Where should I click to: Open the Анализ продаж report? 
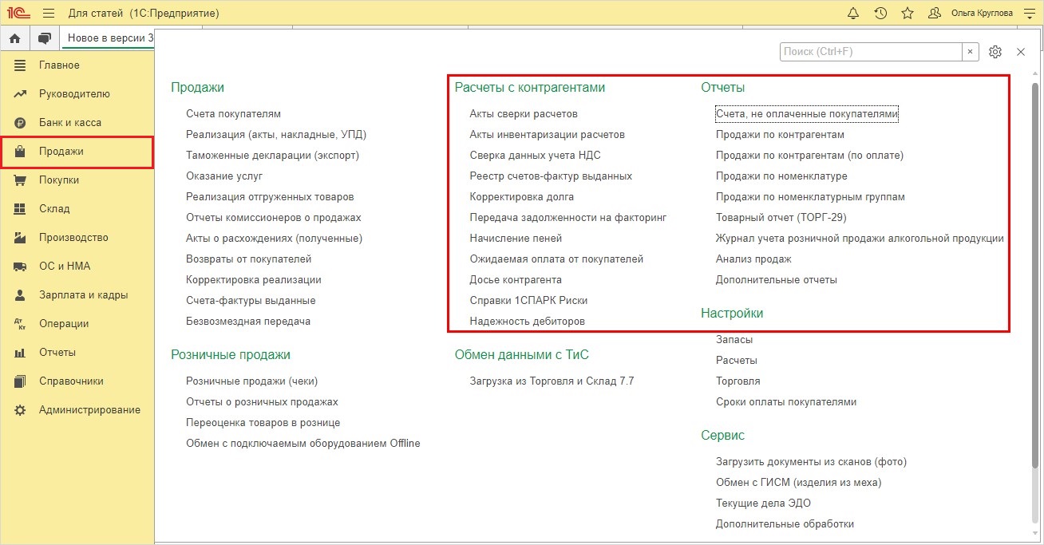click(x=753, y=259)
